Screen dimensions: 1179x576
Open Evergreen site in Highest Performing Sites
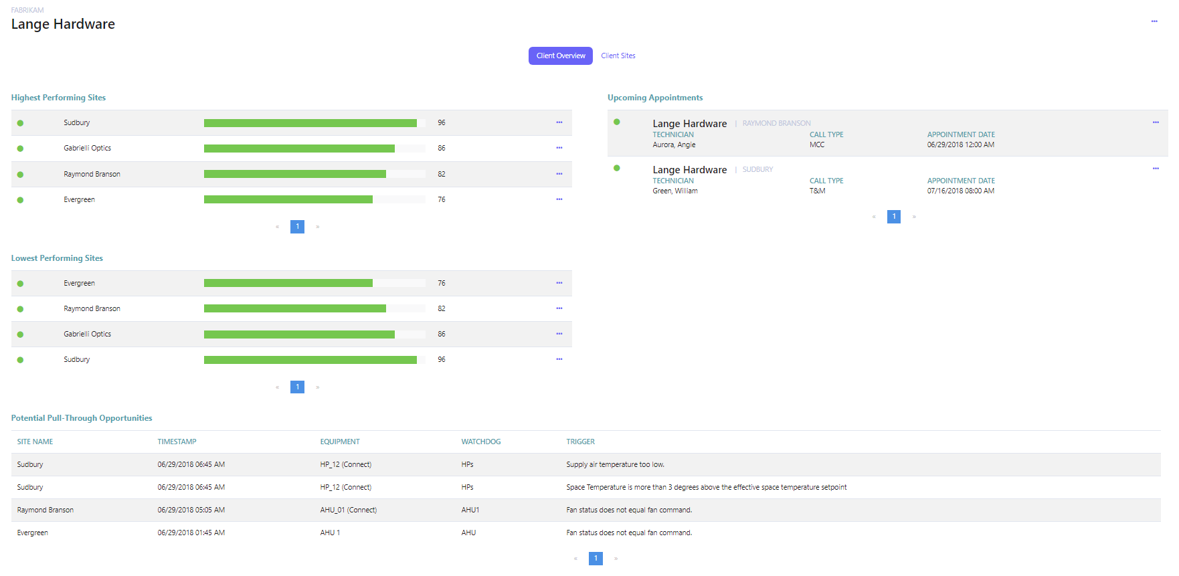(79, 199)
